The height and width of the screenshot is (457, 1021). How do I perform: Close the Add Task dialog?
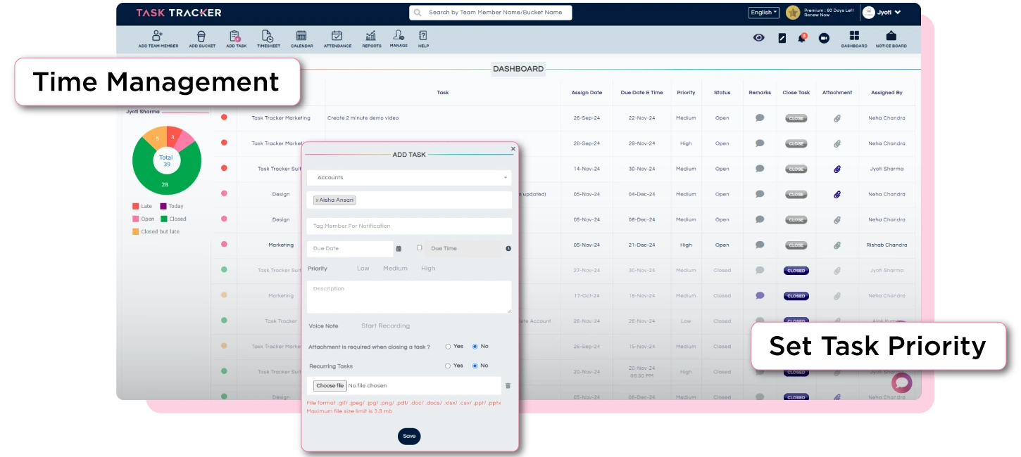coord(513,148)
